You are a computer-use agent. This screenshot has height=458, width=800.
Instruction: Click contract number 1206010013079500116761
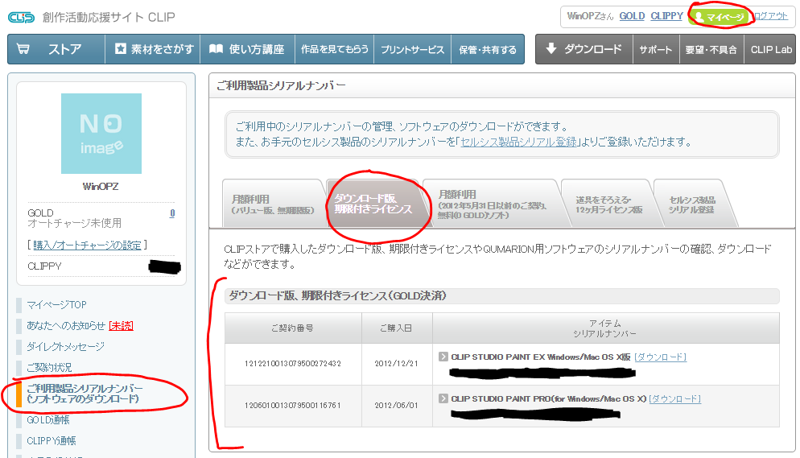pyautogui.click(x=293, y=406)
